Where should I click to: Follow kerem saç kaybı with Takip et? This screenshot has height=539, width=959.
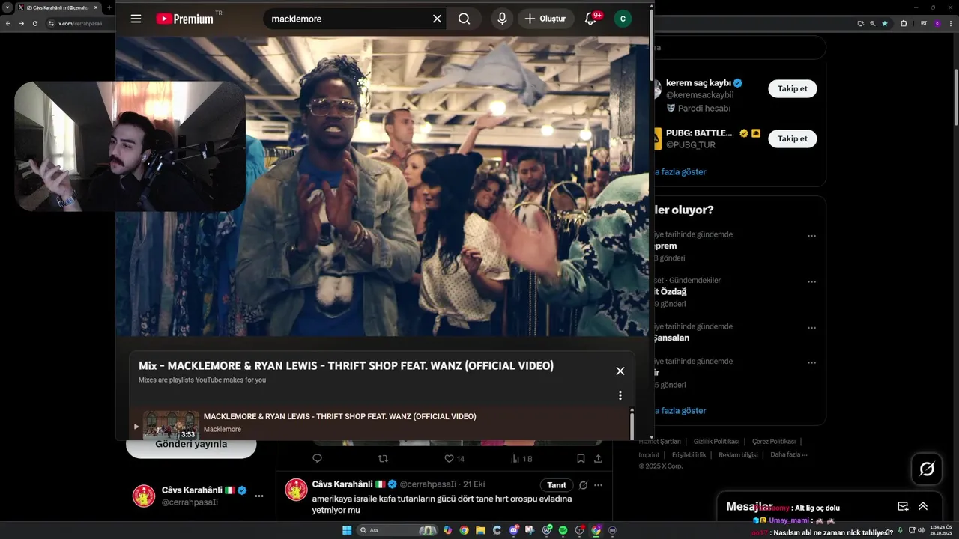point(792,88)
